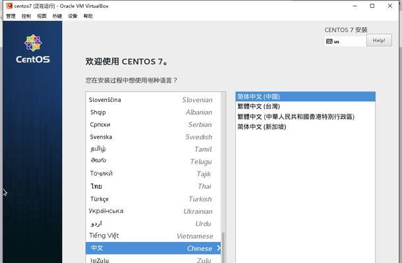Open the 帮助 menu
The height and width of the screenshot is (263, 402).
tap(88, 16)
